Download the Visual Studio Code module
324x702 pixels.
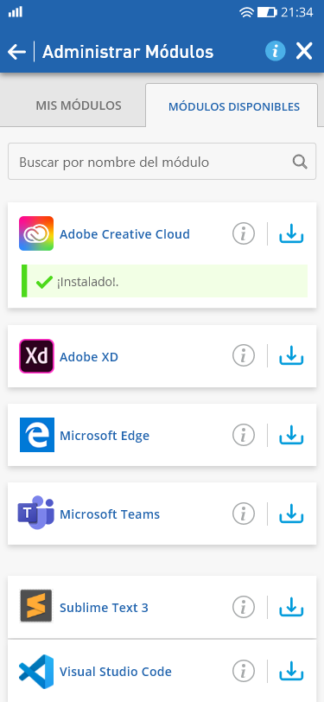pos(291,672)
